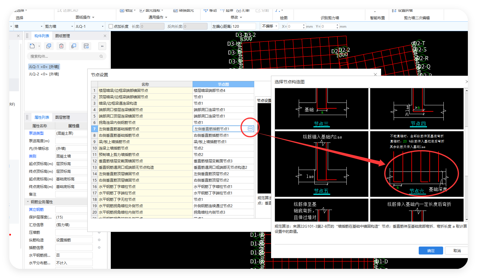The width and height of the screenshot is (477, 278).
Task: Expand the 图纸操作 ribbon group dropdown
Action: (93, 17)
